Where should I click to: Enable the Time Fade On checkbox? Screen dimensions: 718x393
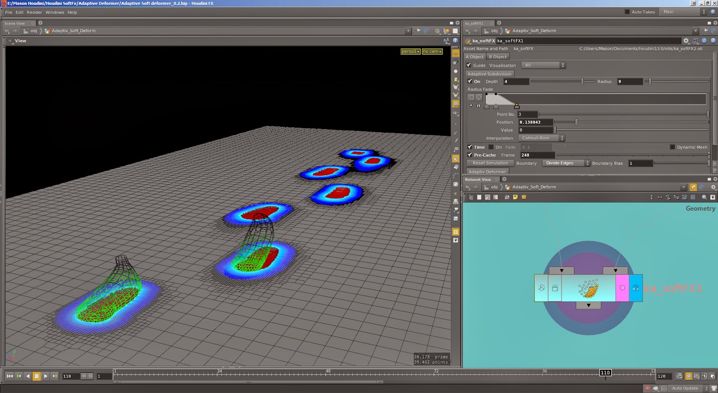[491, 147]
